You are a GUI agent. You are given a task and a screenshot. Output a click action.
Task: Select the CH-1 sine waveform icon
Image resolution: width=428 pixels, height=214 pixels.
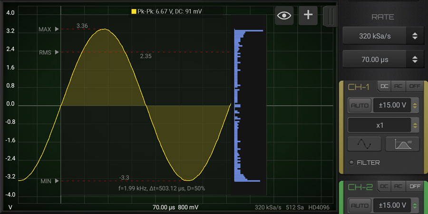364,144
